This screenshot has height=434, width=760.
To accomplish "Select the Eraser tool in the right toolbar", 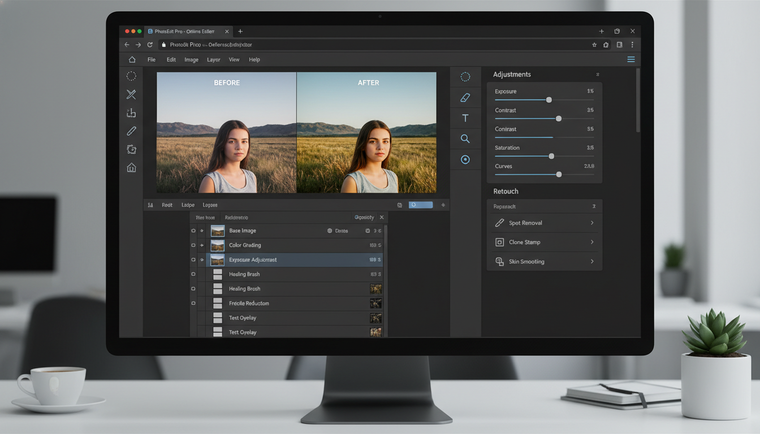I will 465,97.
